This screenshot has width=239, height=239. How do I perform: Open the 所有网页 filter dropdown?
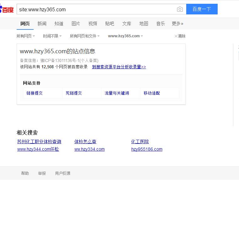[26, 36]
